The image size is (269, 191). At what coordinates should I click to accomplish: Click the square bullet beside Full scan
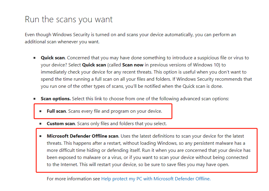pyautogui.click(x=40, y=111)
